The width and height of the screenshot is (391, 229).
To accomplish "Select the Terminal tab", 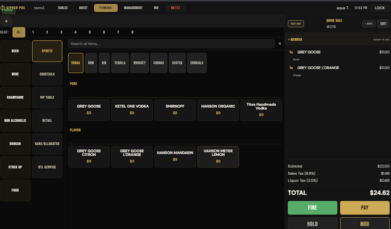I will tap(106, 8).
